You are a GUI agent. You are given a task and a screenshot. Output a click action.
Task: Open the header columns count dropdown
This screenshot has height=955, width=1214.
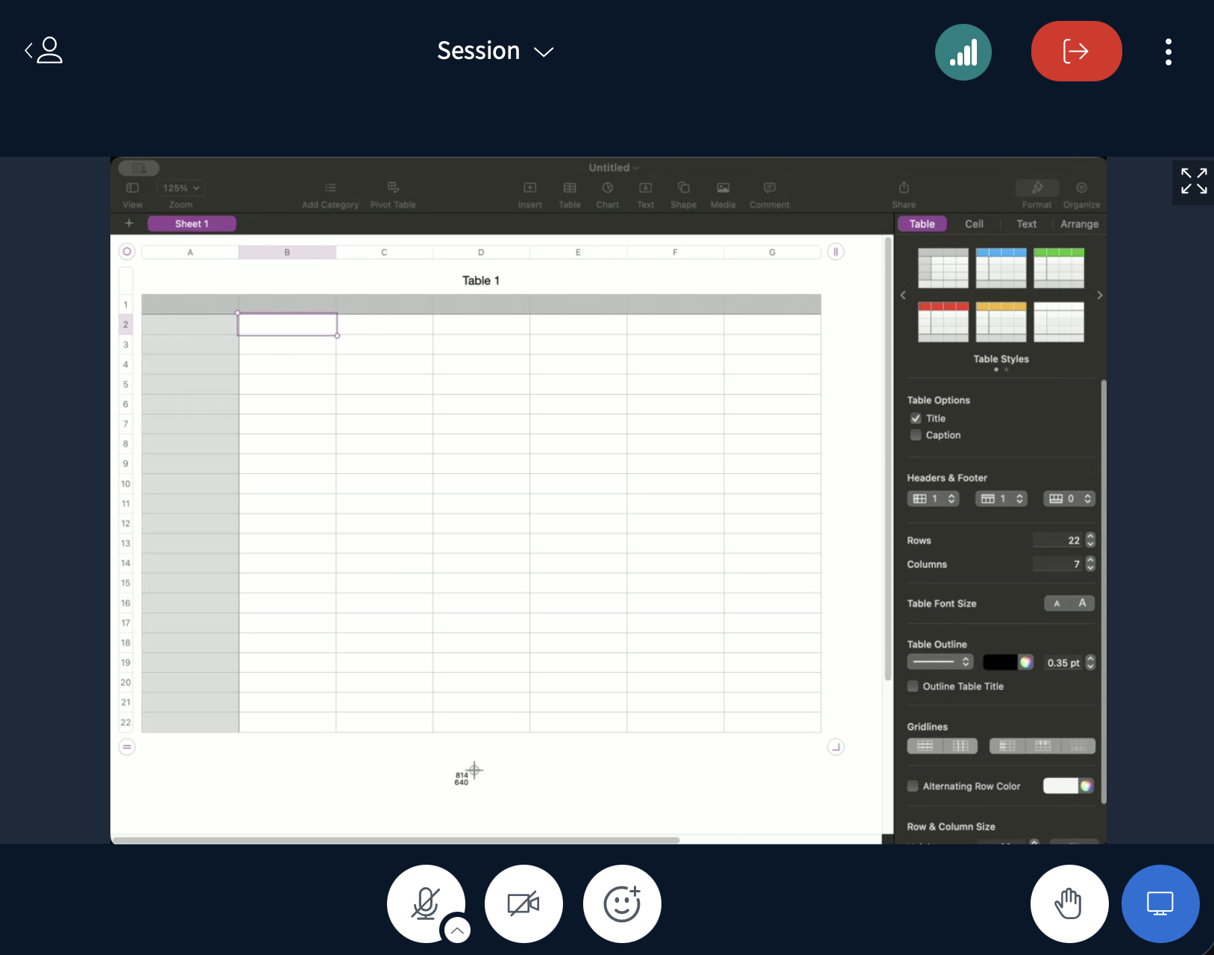(x=933, y=498)
